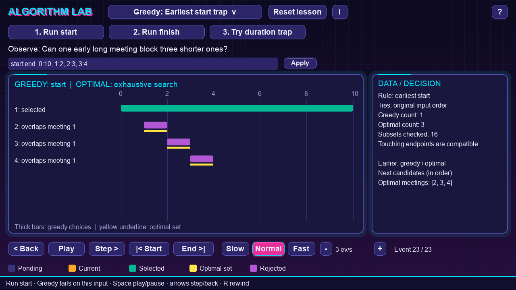Screen dimensions: 516x290
Task: Click the Pending legend color swatch
Action: click(x=12, y=268)
